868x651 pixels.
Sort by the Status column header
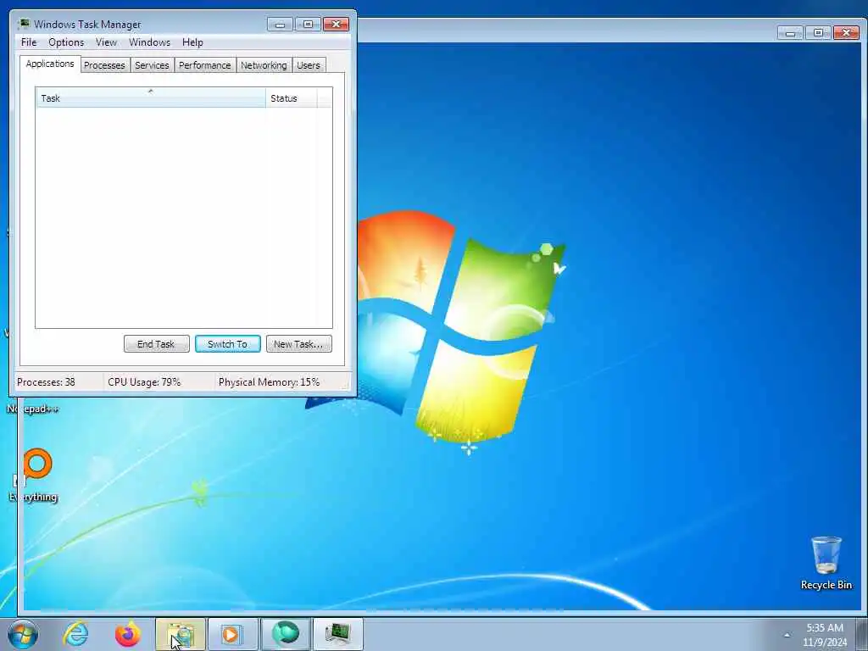pos(292,98)
